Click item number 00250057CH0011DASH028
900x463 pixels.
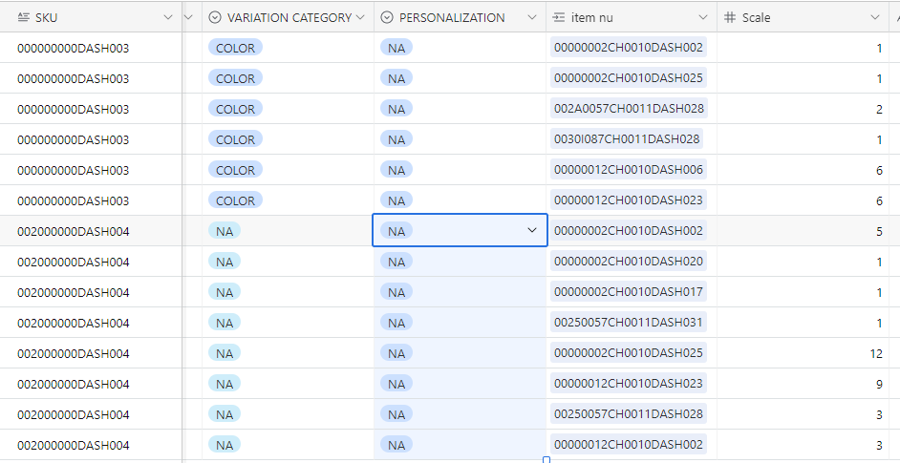pos(629,413)
